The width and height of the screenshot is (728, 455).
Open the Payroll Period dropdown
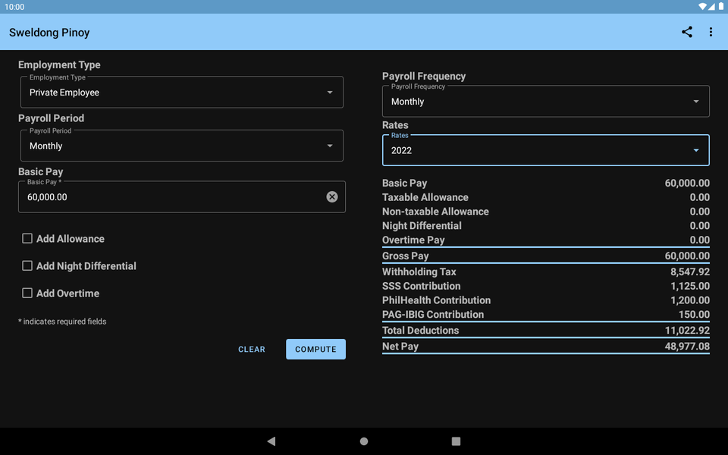182,146
